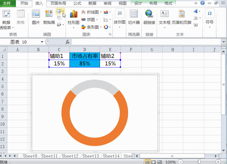Open the 图表 group dialog launcher

click(110, 34)
